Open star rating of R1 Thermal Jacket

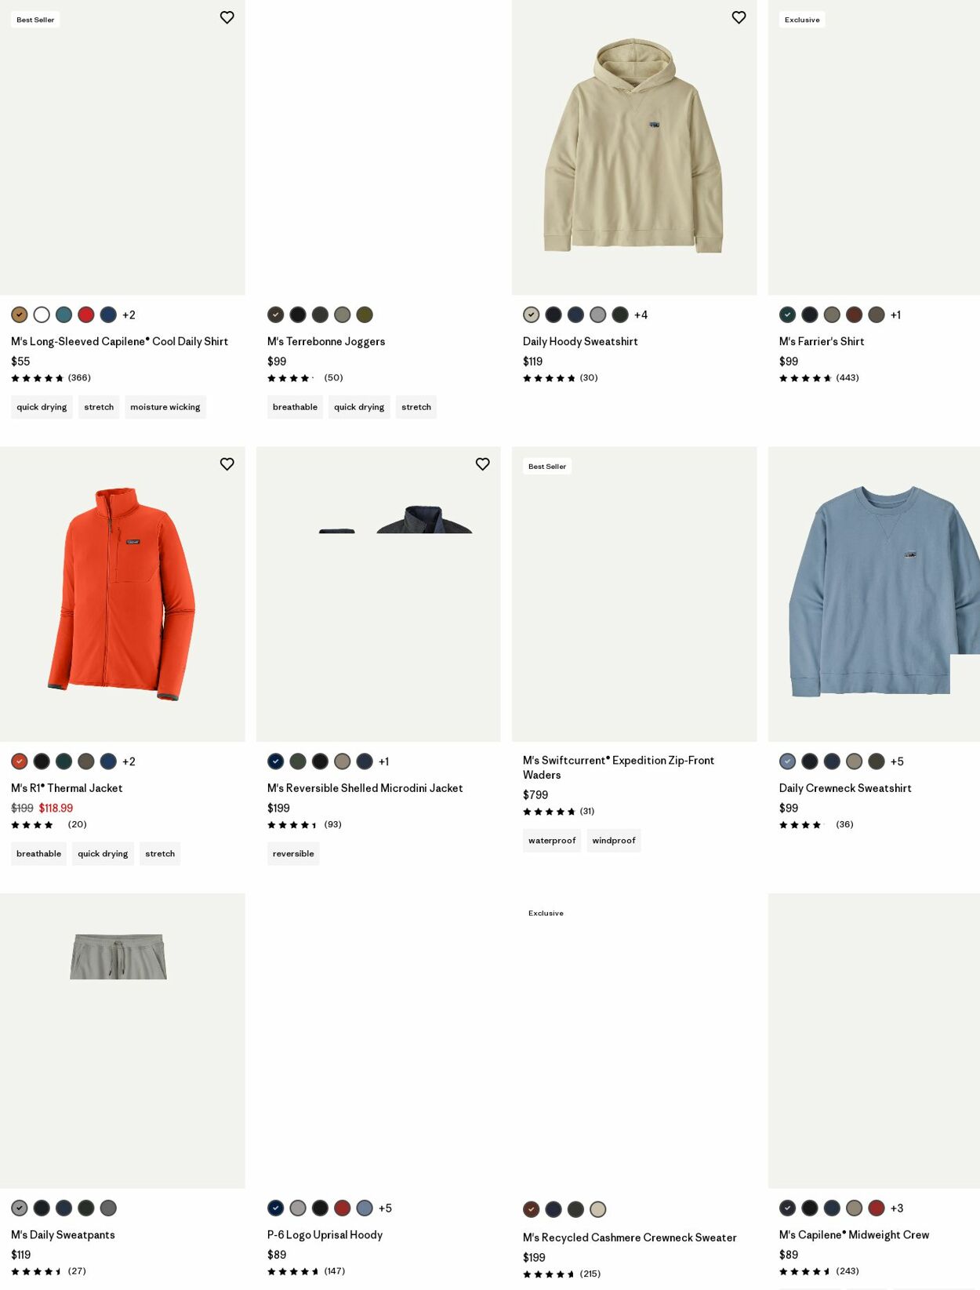click(49, 825)
